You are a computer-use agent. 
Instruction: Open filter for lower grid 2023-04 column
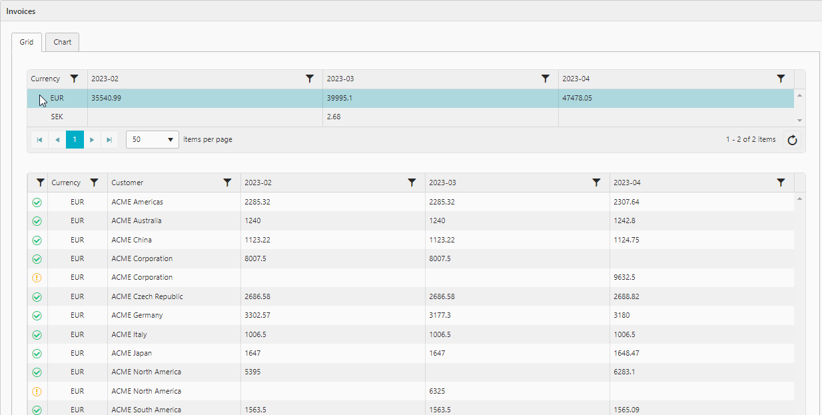(x=781, y=183)
